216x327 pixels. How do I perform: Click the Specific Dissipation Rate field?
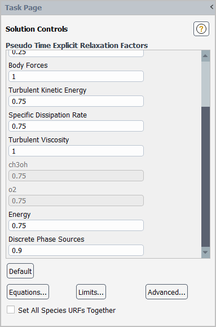click(x=76, y=126)
